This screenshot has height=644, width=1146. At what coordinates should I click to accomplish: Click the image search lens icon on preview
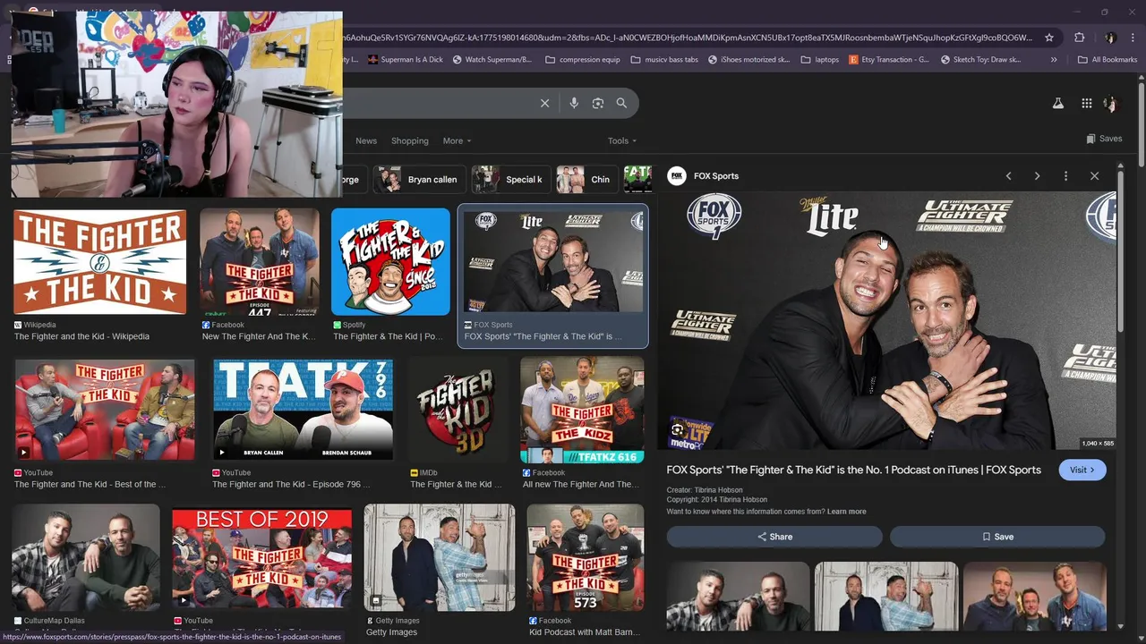pos(678,429)
